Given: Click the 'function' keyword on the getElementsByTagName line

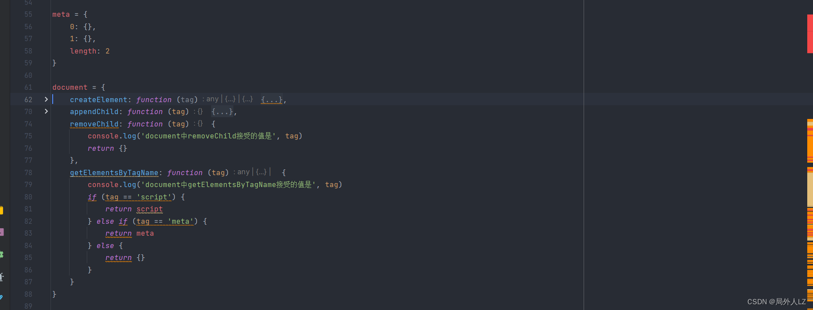Looking at the screenshot, I should point(185,173).
